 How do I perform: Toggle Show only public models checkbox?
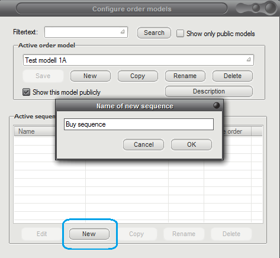pos(180,34)
